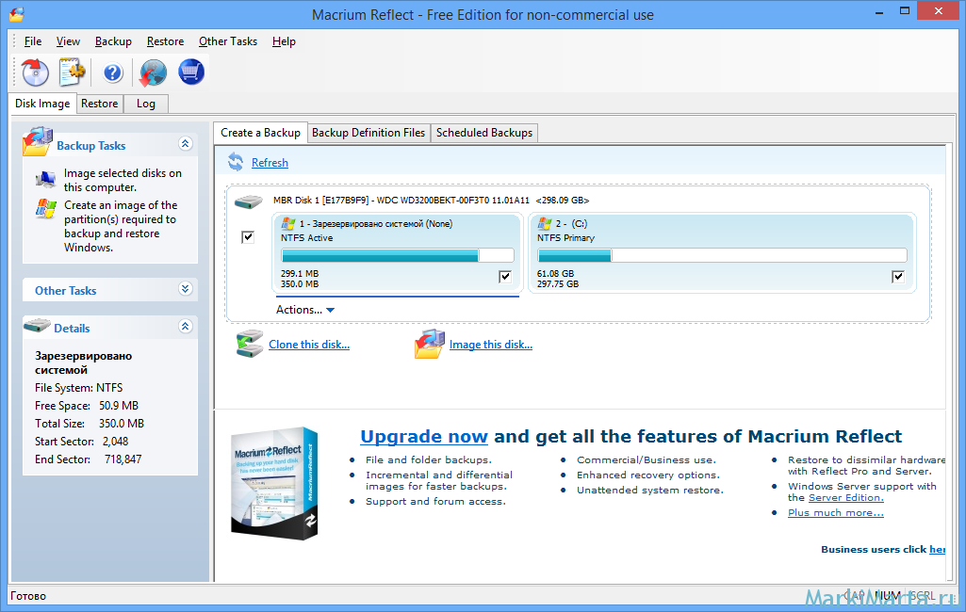Click the 'File System: NTFS' detail

click(x=79, y=388)
